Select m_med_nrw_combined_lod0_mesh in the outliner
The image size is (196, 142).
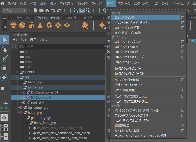pos(63,133)
